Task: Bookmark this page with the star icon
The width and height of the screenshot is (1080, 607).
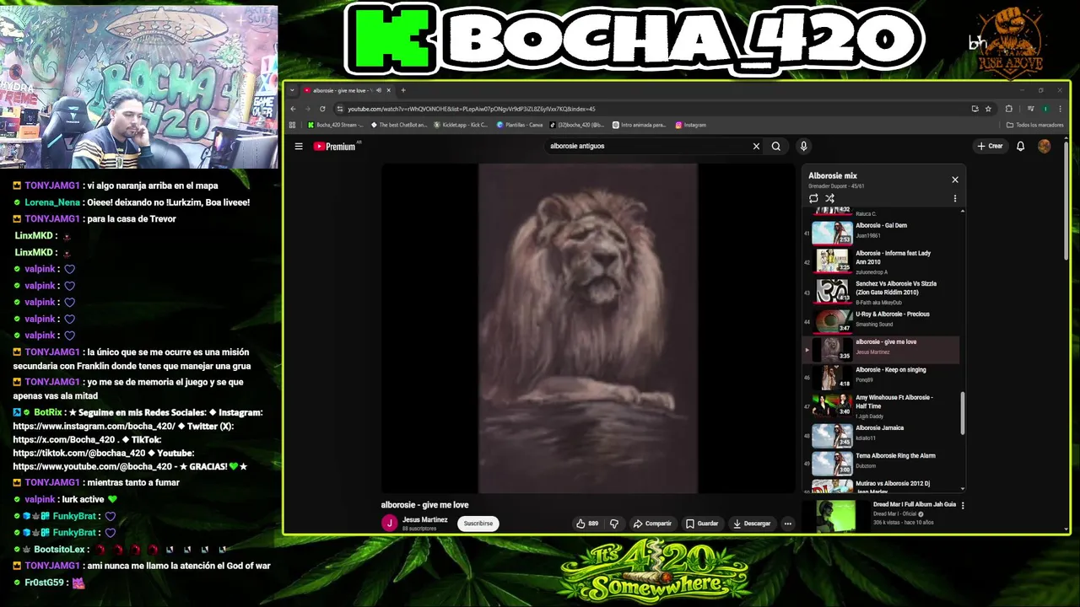Action: point(988,109)
